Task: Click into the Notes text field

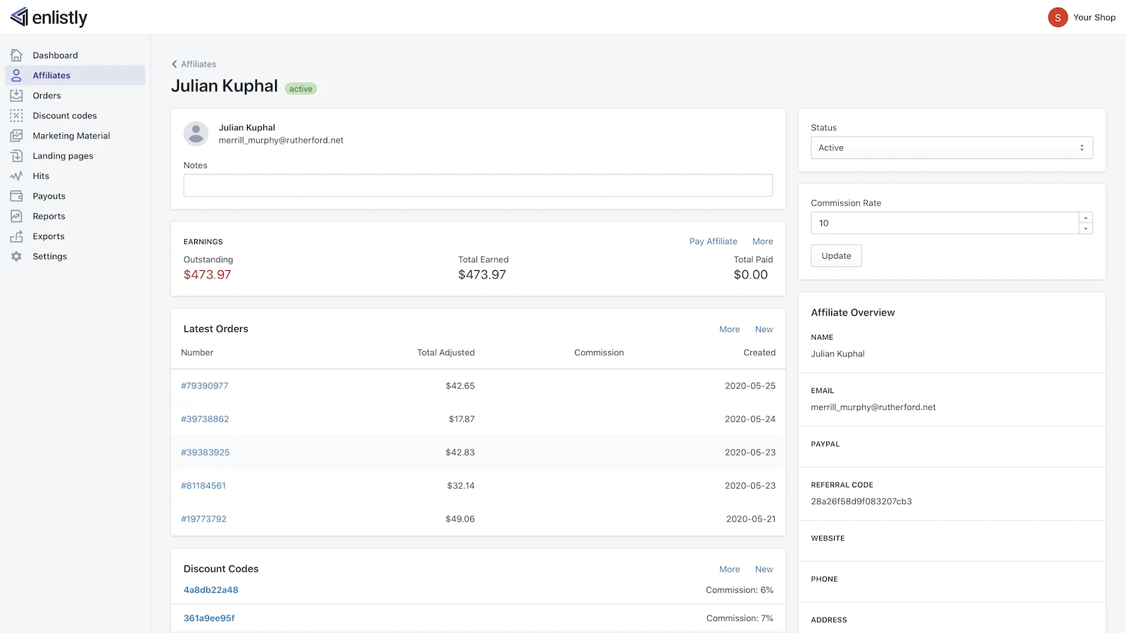Action: click(x=478, y=186)
